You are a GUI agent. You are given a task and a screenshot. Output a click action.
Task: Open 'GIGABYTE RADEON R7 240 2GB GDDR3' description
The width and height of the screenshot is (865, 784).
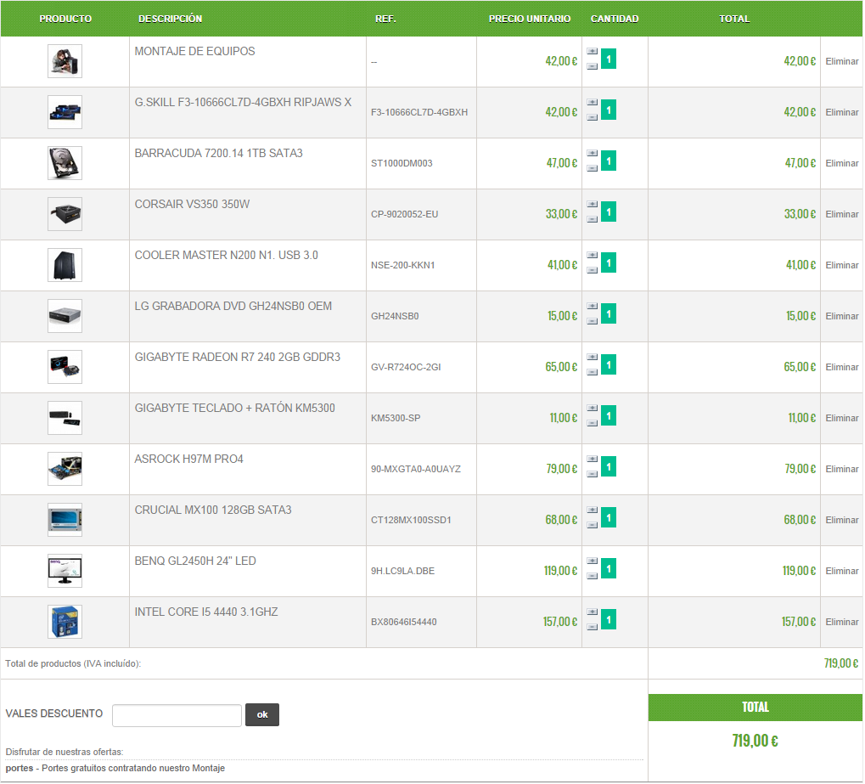(237, 358)
